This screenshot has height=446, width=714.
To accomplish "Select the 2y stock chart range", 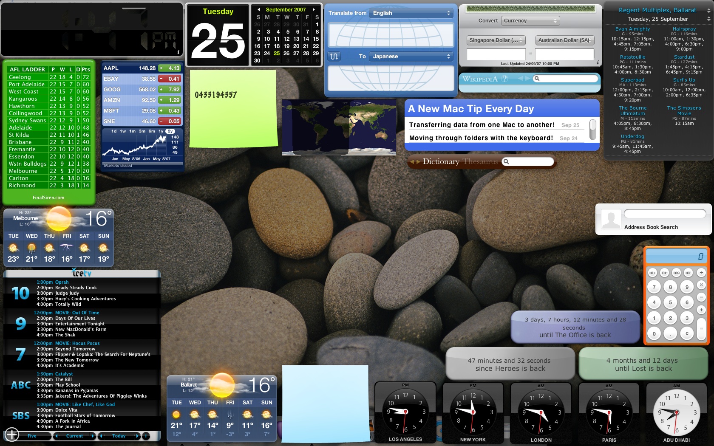I will (x=170, y=131).
